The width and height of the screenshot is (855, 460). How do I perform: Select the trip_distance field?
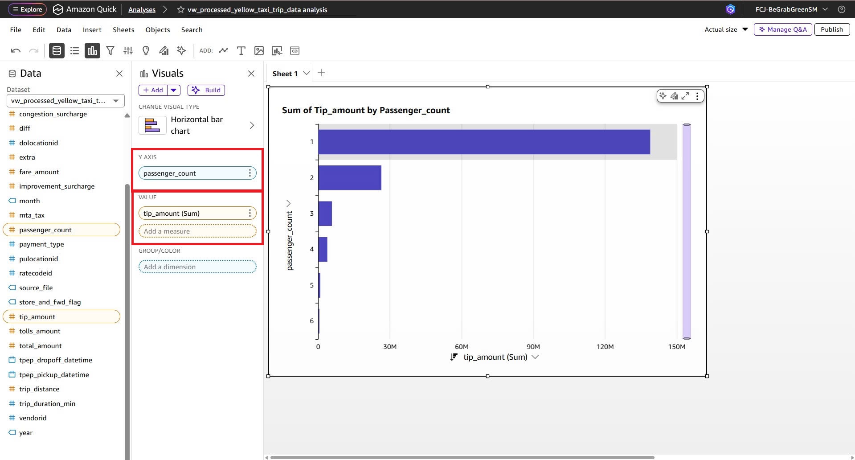pos(39,389)
